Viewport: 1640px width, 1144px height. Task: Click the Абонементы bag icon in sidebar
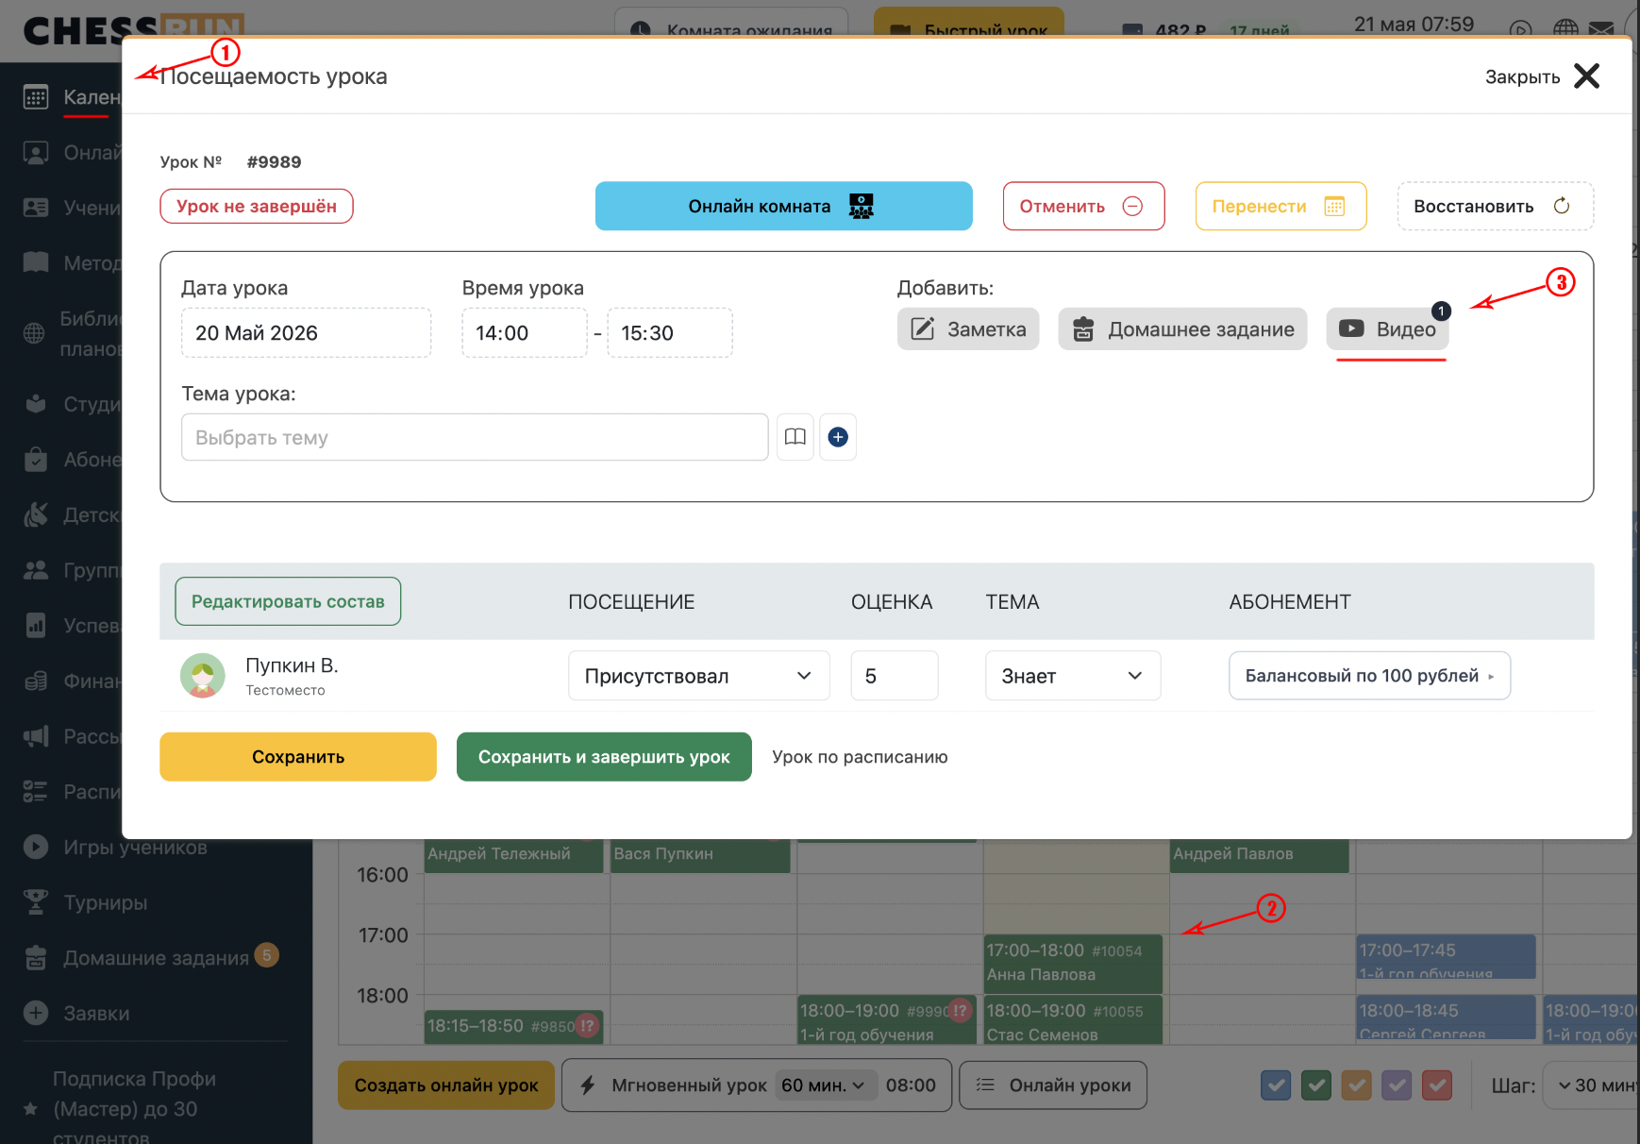[x=36, y=459]
